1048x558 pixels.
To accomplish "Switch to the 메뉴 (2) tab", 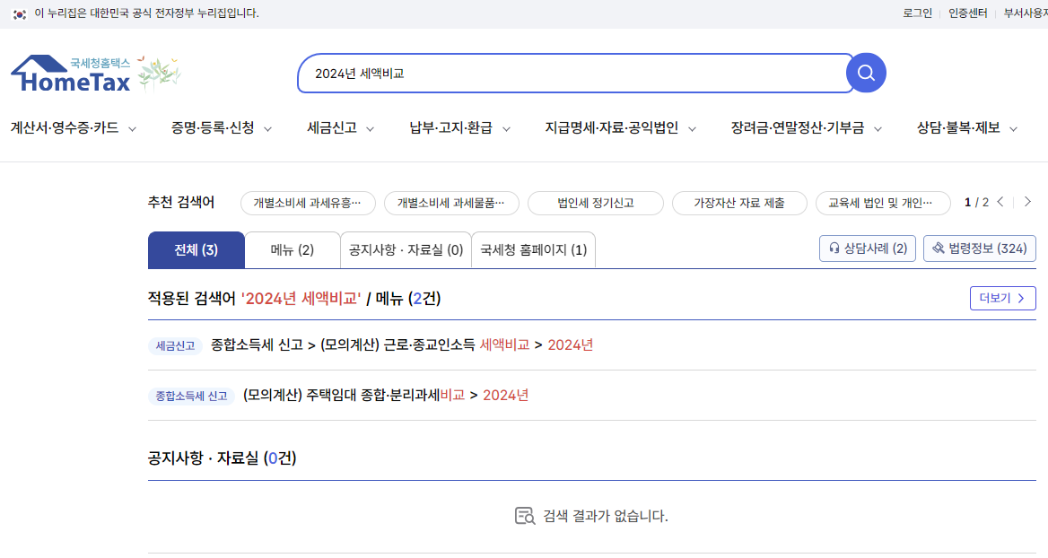I will coord(292,249).
